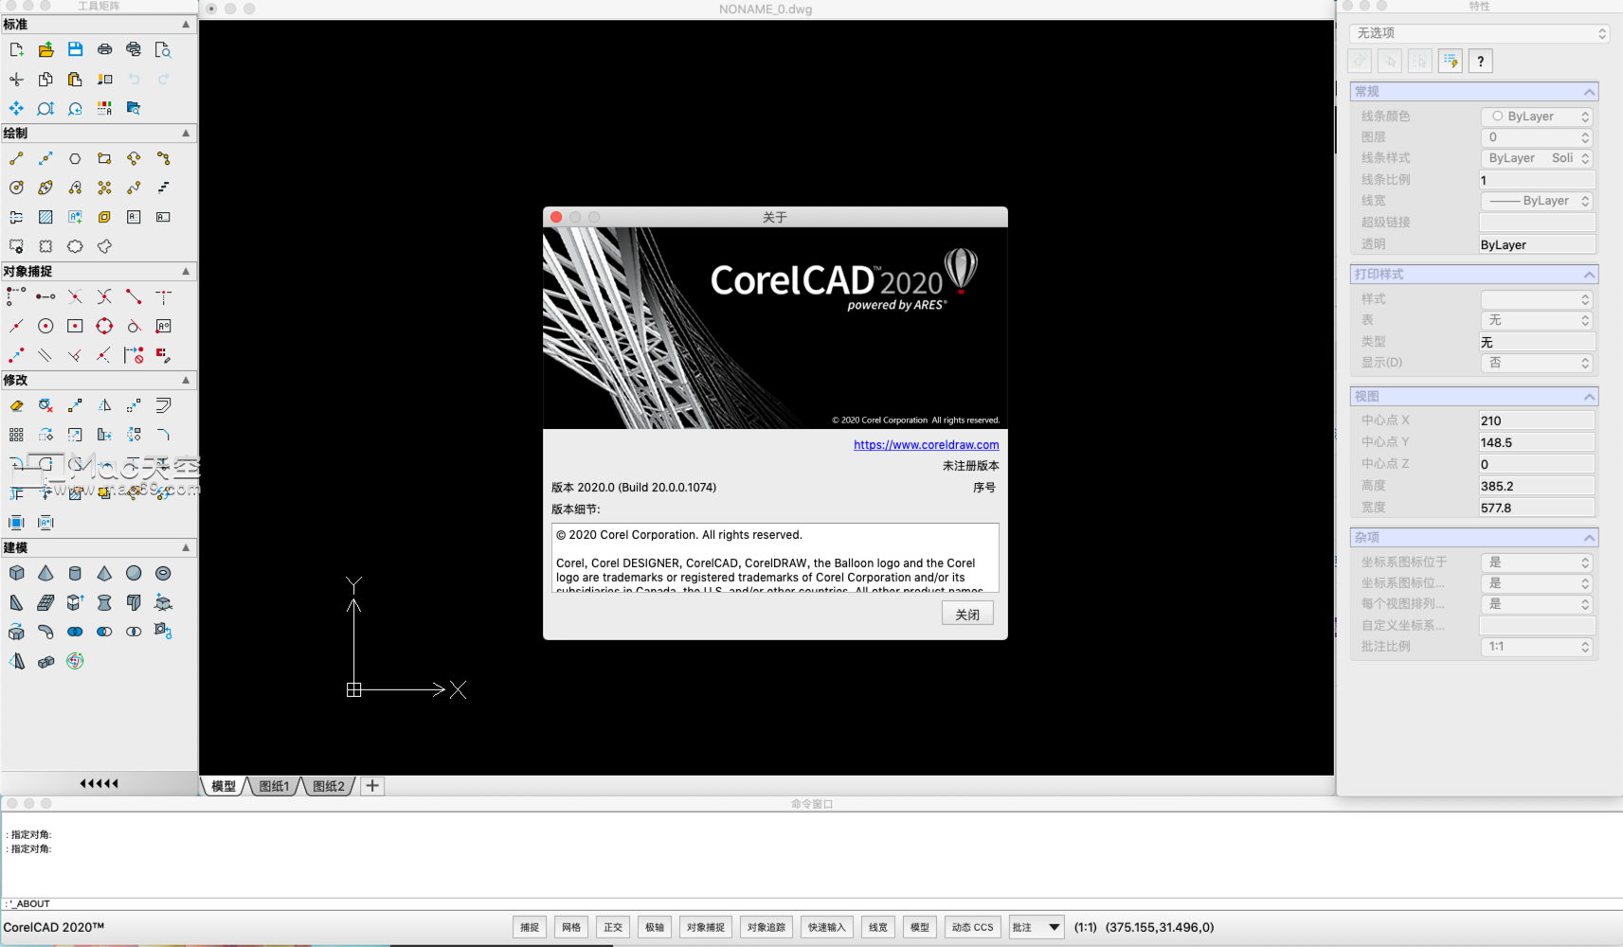Image resolution: width=1623 pixels, height=947 pixels.
Task: Add a new sheet with the plus tab
Action: click(x=372, y=786)
